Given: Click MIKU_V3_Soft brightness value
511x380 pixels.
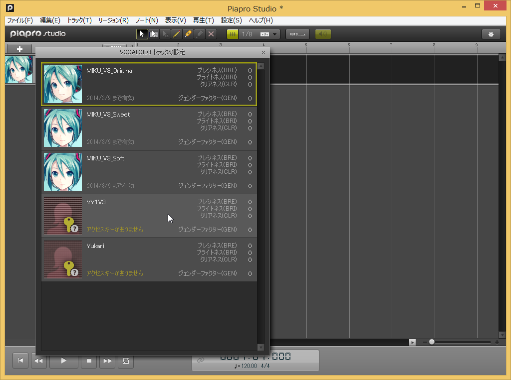Looking at the screenshot, I should click(250, 165).
